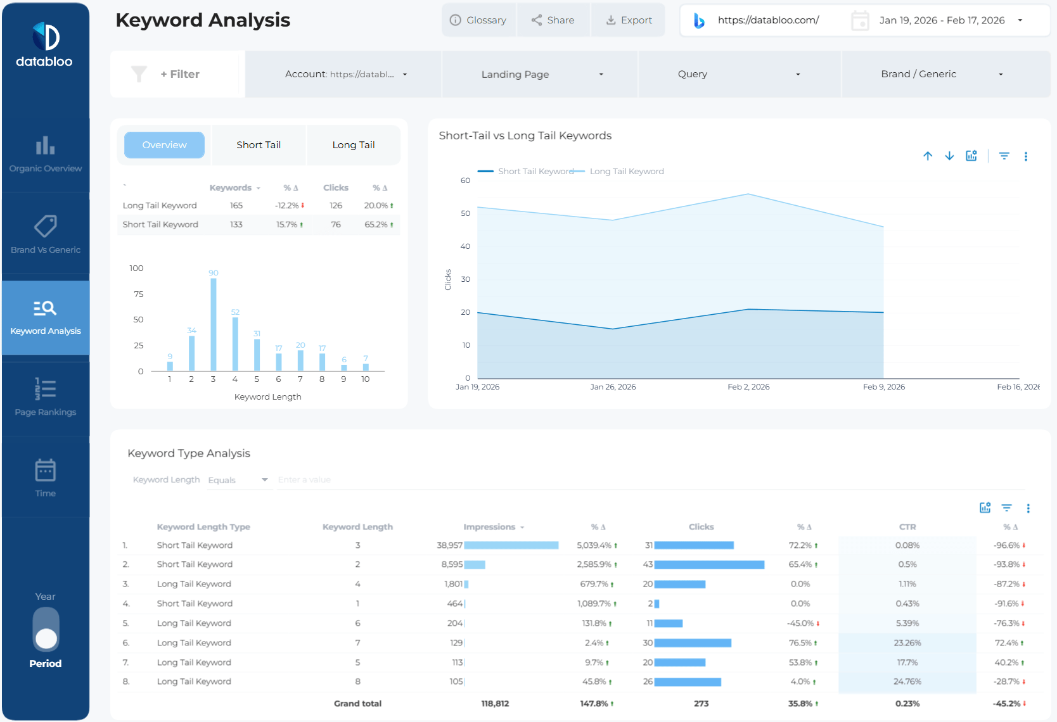
Task: Toggle the Year/Period switch
Action: pyautogui.click(x=46, y=630)
